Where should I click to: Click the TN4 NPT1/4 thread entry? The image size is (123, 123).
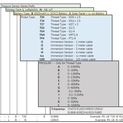(59, 35)
